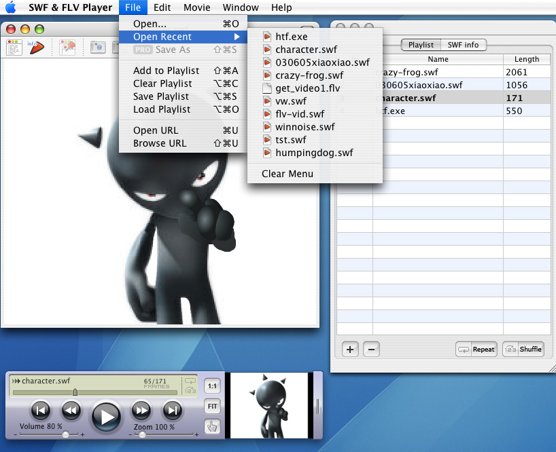Screen dimensions: 556x452
Task: Set zoom with the 1:1 button
Action: point(212,385)
